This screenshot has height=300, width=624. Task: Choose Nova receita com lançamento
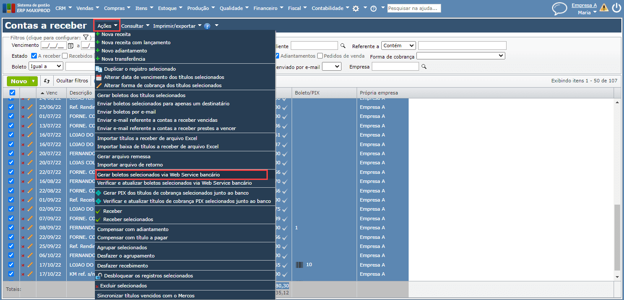click(136, 42)
